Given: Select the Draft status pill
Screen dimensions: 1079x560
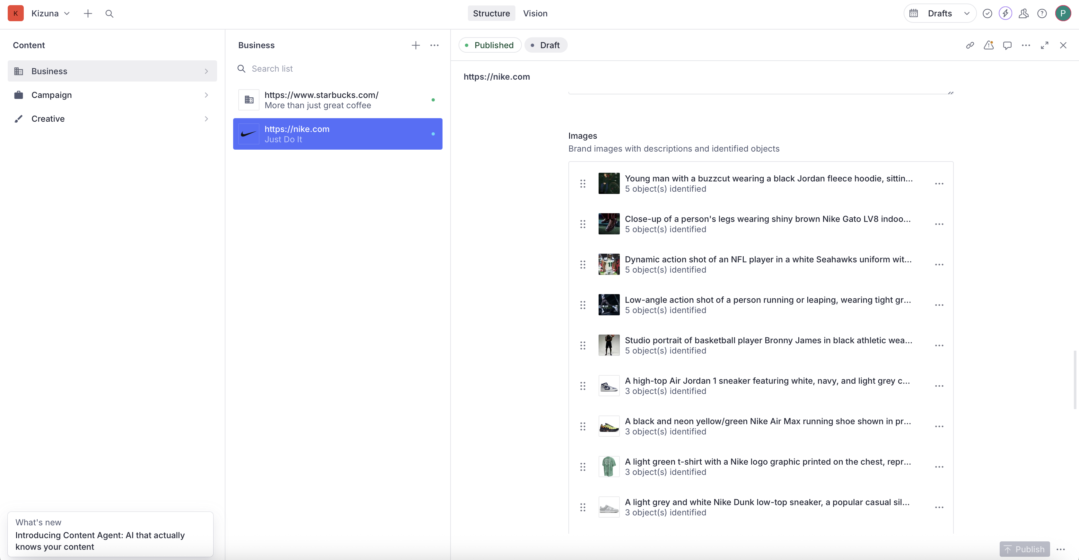Looking at the screenshot, I should [x=545, y=45].
